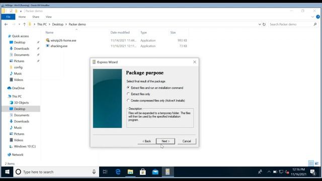Click the battery tray icon
The image size is (322, 181).
[275, 172]
